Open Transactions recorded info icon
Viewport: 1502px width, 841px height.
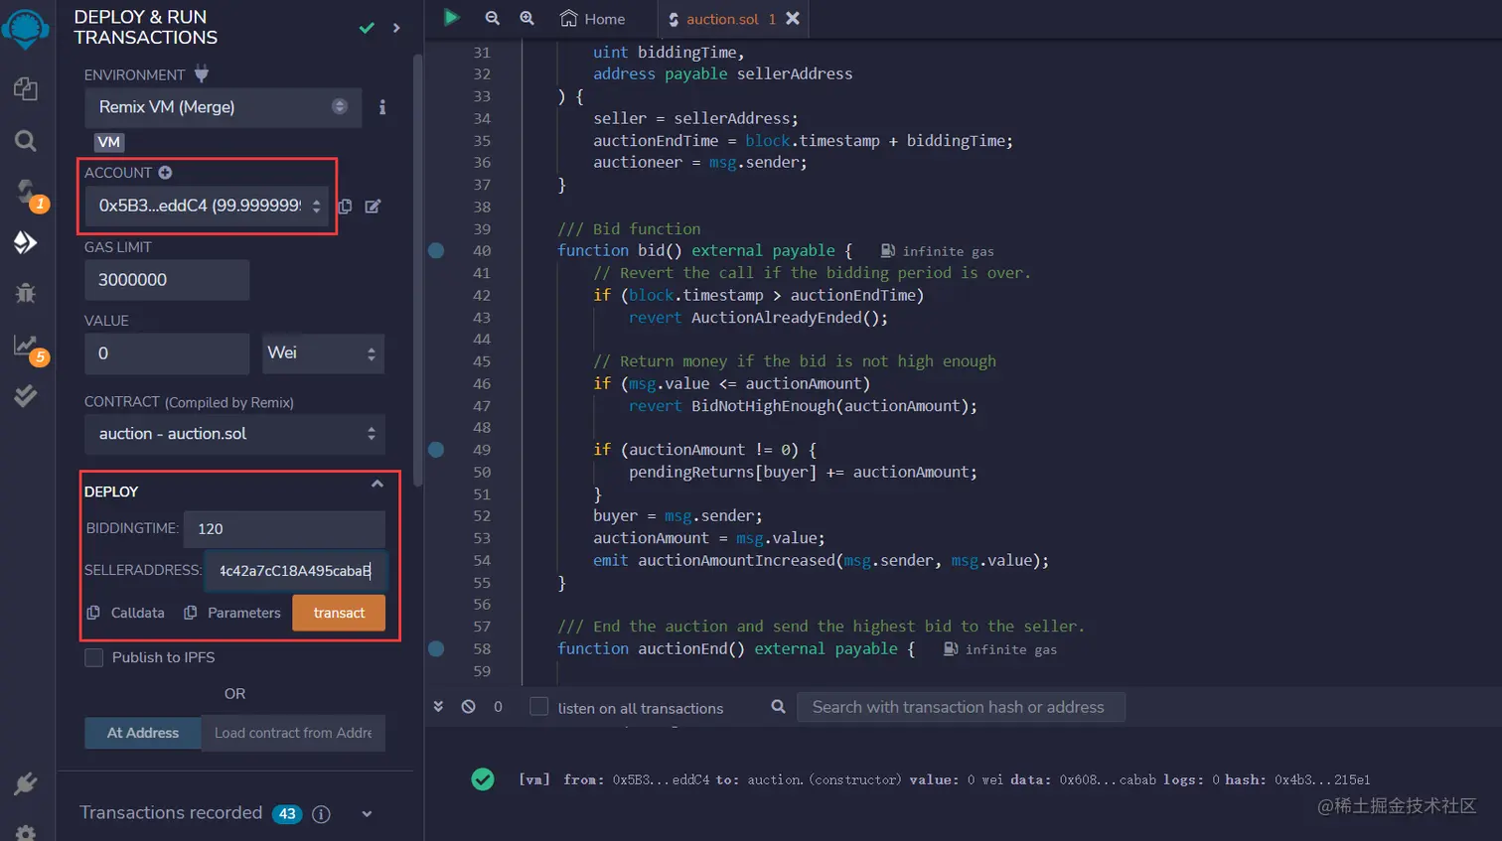[321, 814]
